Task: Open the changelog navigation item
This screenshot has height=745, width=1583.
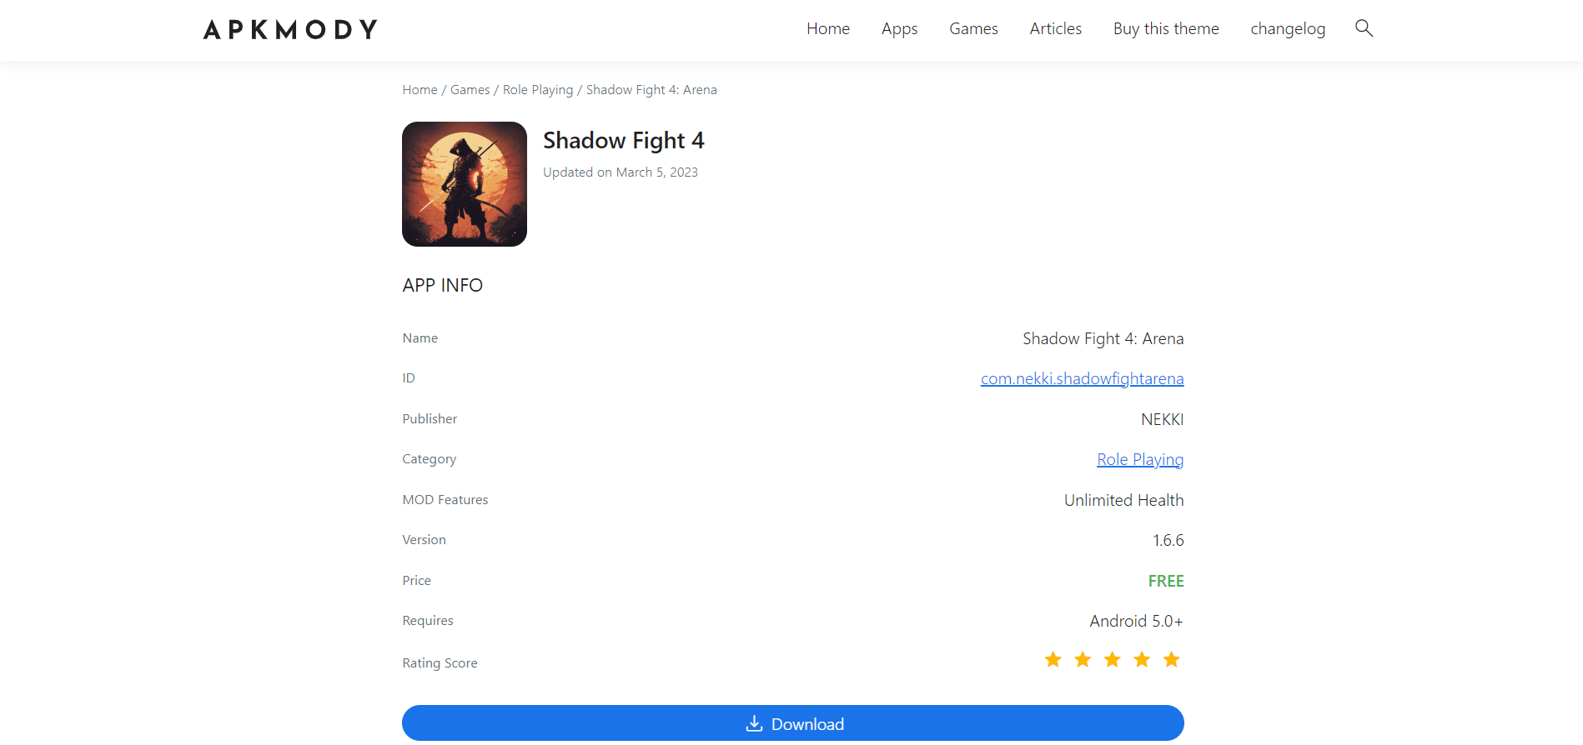Action: click(x=1287, y=29)
